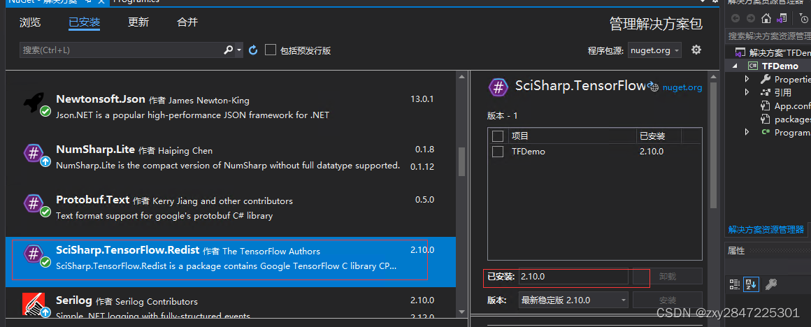Viewport: 811px width, 327px height.
Task: Click the 引用 references icon
Action: pos(766,92)
